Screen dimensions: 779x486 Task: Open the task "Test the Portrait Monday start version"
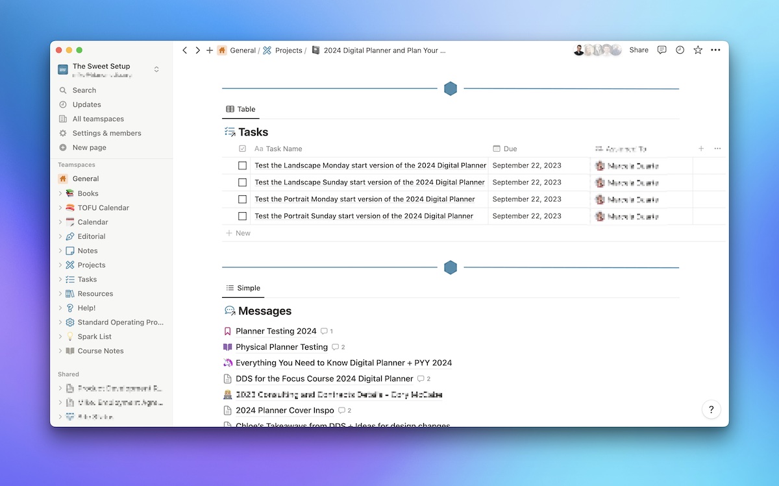[365, 199]
